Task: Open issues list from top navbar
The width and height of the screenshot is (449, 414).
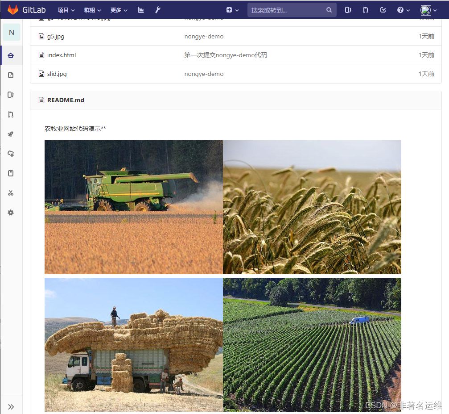Action: point(348,10)
